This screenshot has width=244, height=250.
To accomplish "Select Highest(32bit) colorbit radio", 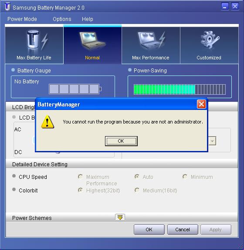I will pyautogui.click(x=80, y=190).
